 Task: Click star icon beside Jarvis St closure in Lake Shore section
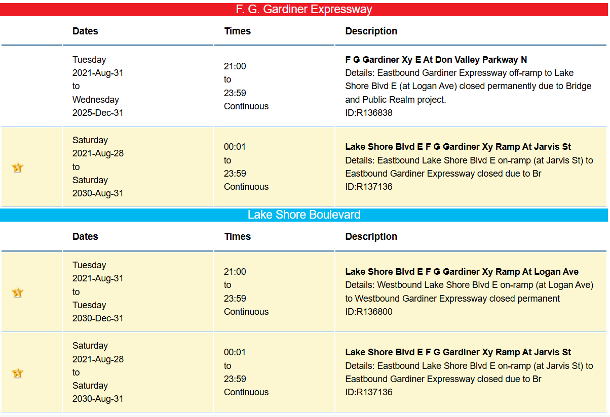(x=18, y=373)
